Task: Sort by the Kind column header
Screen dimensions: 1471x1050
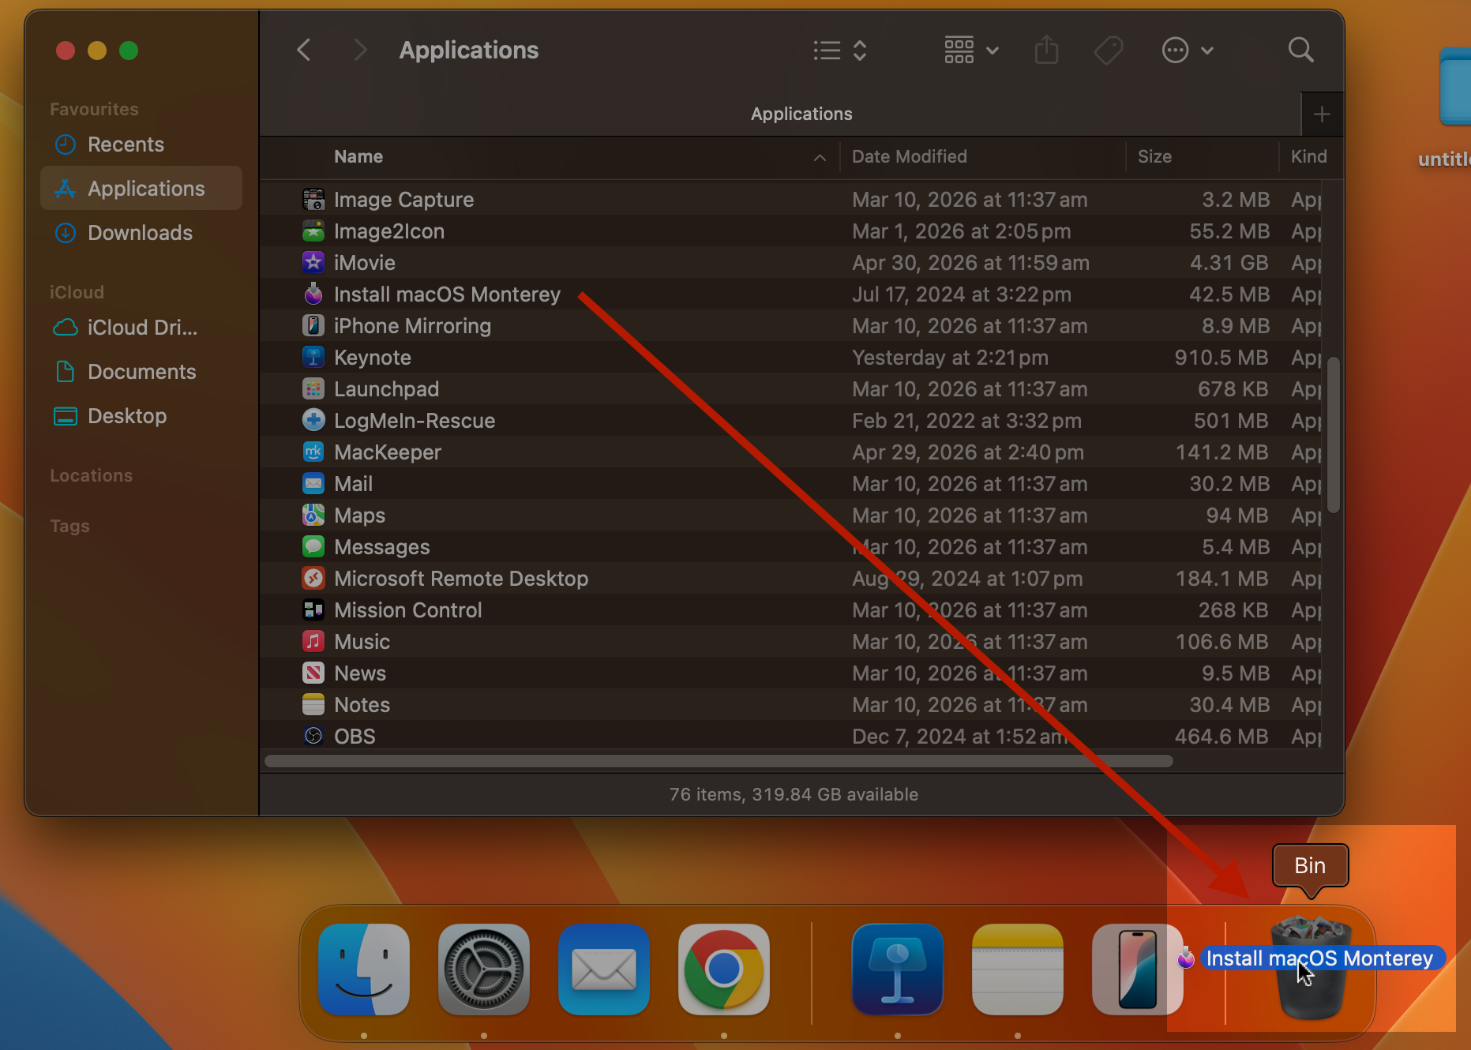Action: [1308, 156]
